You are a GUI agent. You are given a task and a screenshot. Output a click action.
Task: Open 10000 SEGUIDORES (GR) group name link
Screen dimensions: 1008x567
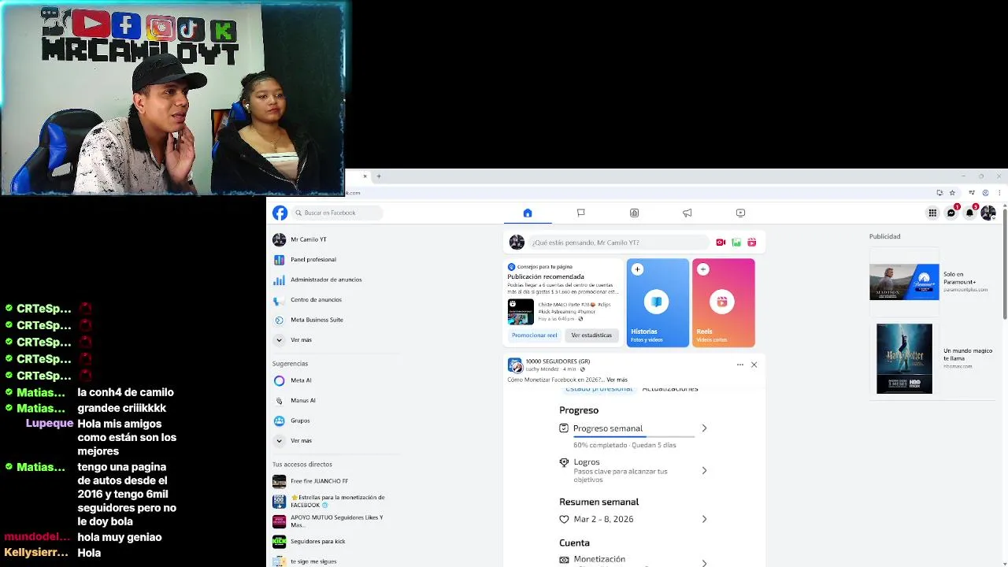[558, 361]
